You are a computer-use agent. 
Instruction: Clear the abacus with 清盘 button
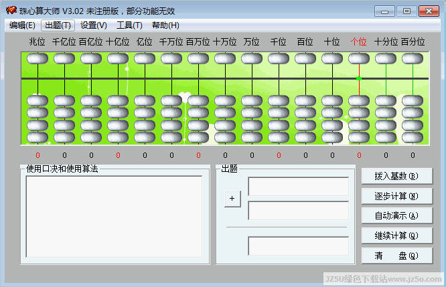tap(397, 256)
